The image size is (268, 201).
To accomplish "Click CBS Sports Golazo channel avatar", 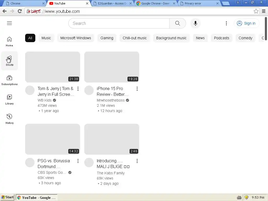I will pos(30,163).
